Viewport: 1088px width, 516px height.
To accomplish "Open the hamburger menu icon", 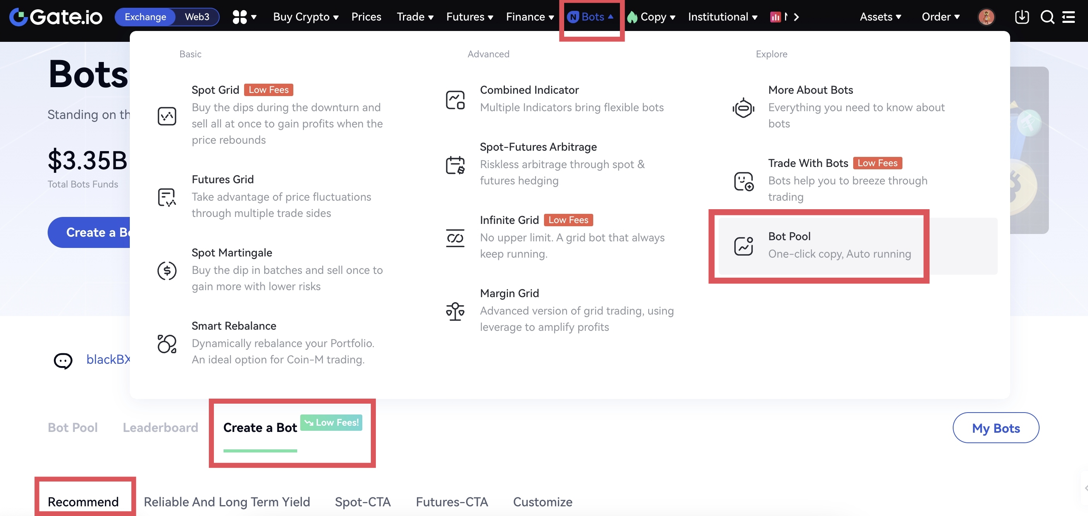I will pyautogui.click(x=1068, y=17).
